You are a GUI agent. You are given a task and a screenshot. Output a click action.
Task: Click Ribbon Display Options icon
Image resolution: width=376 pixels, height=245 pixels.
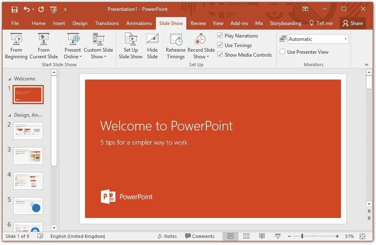click(305, 9)
